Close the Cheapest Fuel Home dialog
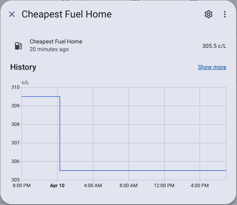Viewport: 237px width, 205px height. tap(12, 14)
